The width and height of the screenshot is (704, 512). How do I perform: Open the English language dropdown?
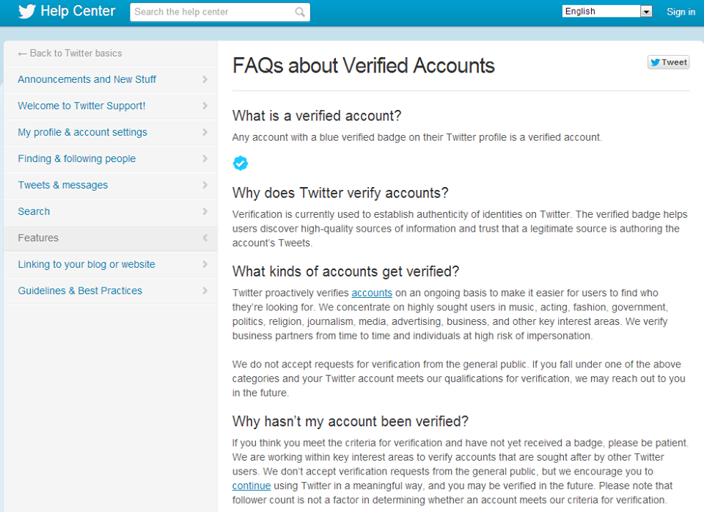point(646,12)
